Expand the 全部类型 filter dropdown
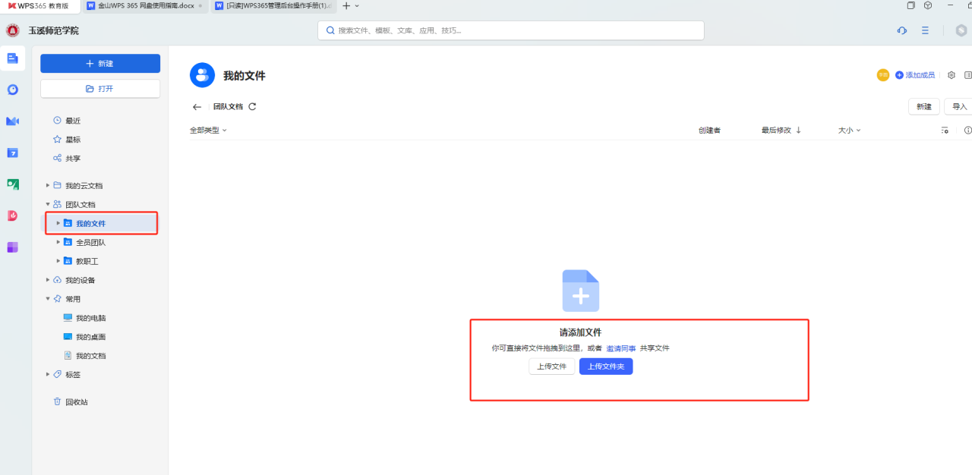Viewport: 972px width, 475px height. (208, 131)
